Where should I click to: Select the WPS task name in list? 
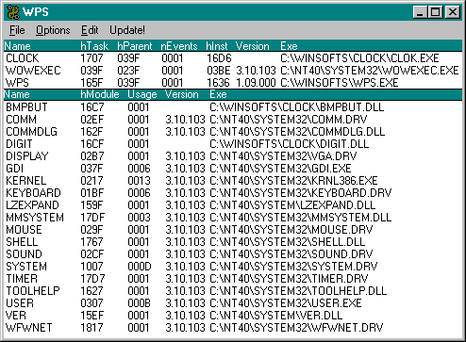point(17,83)
